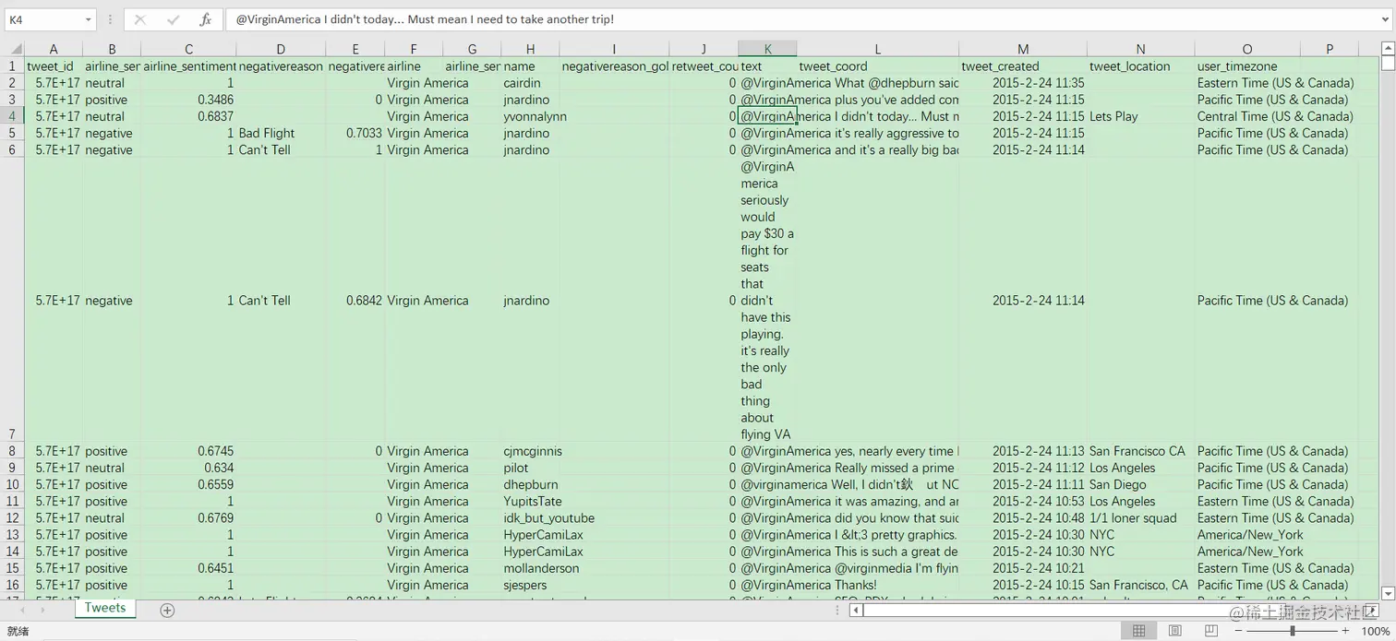Click the zoom out minus button
This screenshot has height=641, width=1396.
pos(1239,631)
